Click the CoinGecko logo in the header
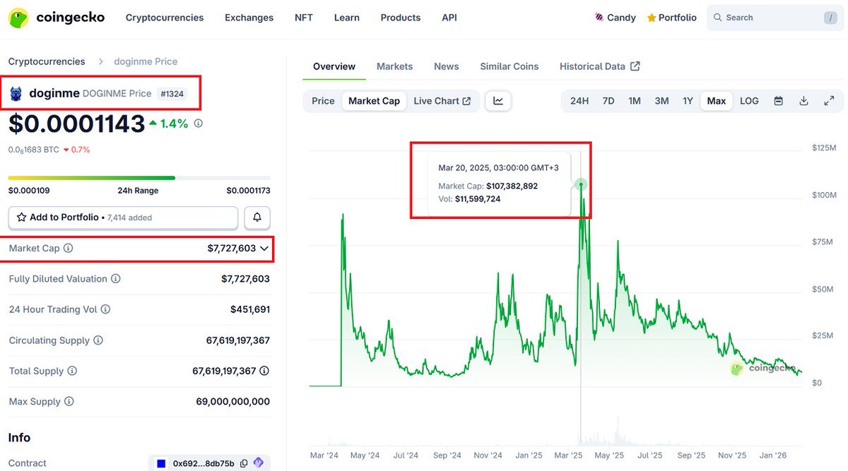 coord(57,17)
